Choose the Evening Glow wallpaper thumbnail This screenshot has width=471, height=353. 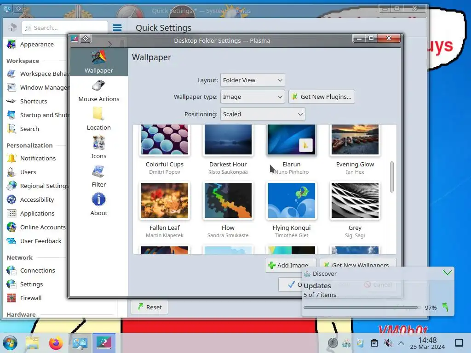tap(355, 140)
